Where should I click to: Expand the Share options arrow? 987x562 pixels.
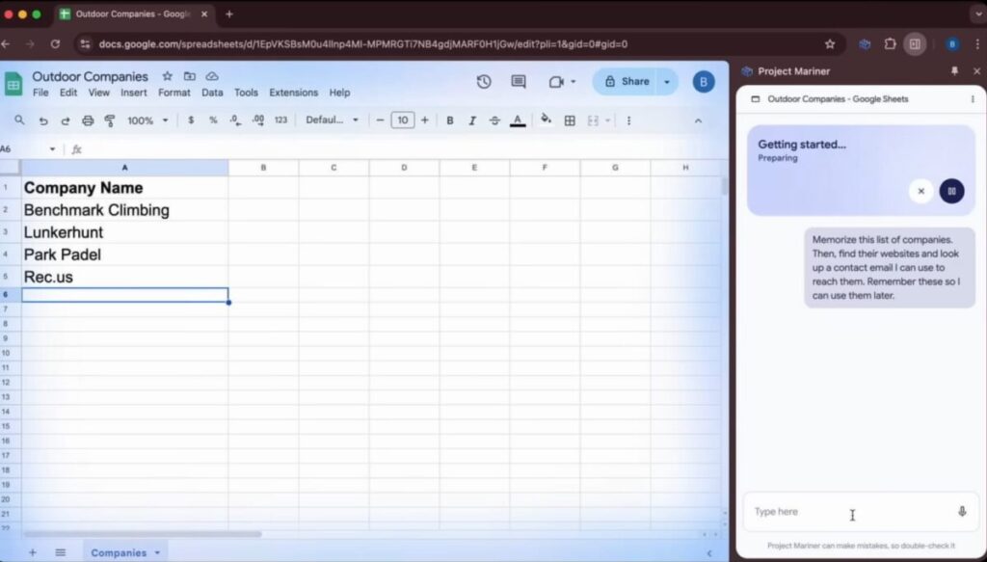point(667,82)
